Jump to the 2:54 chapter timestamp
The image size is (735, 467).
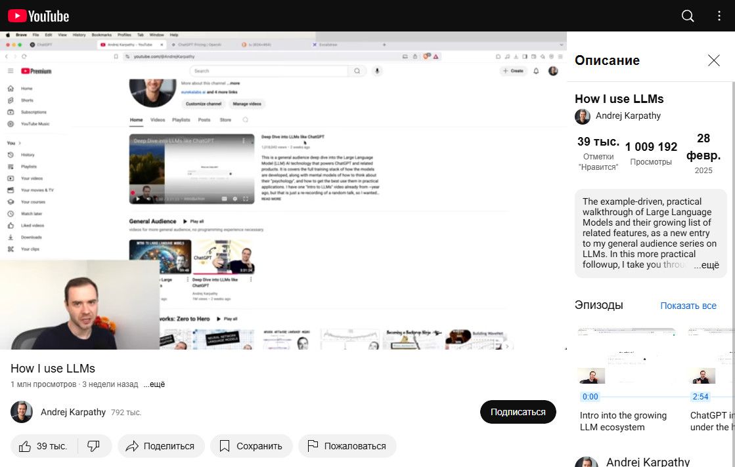click(700, 397)
